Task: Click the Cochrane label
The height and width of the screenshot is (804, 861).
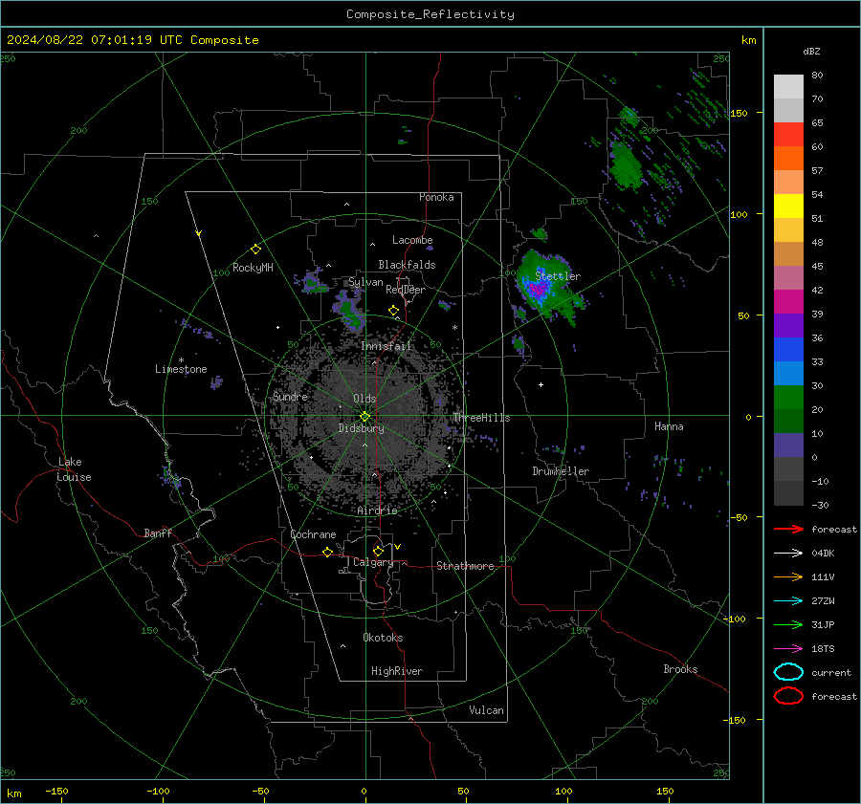Action: [313, 534]
